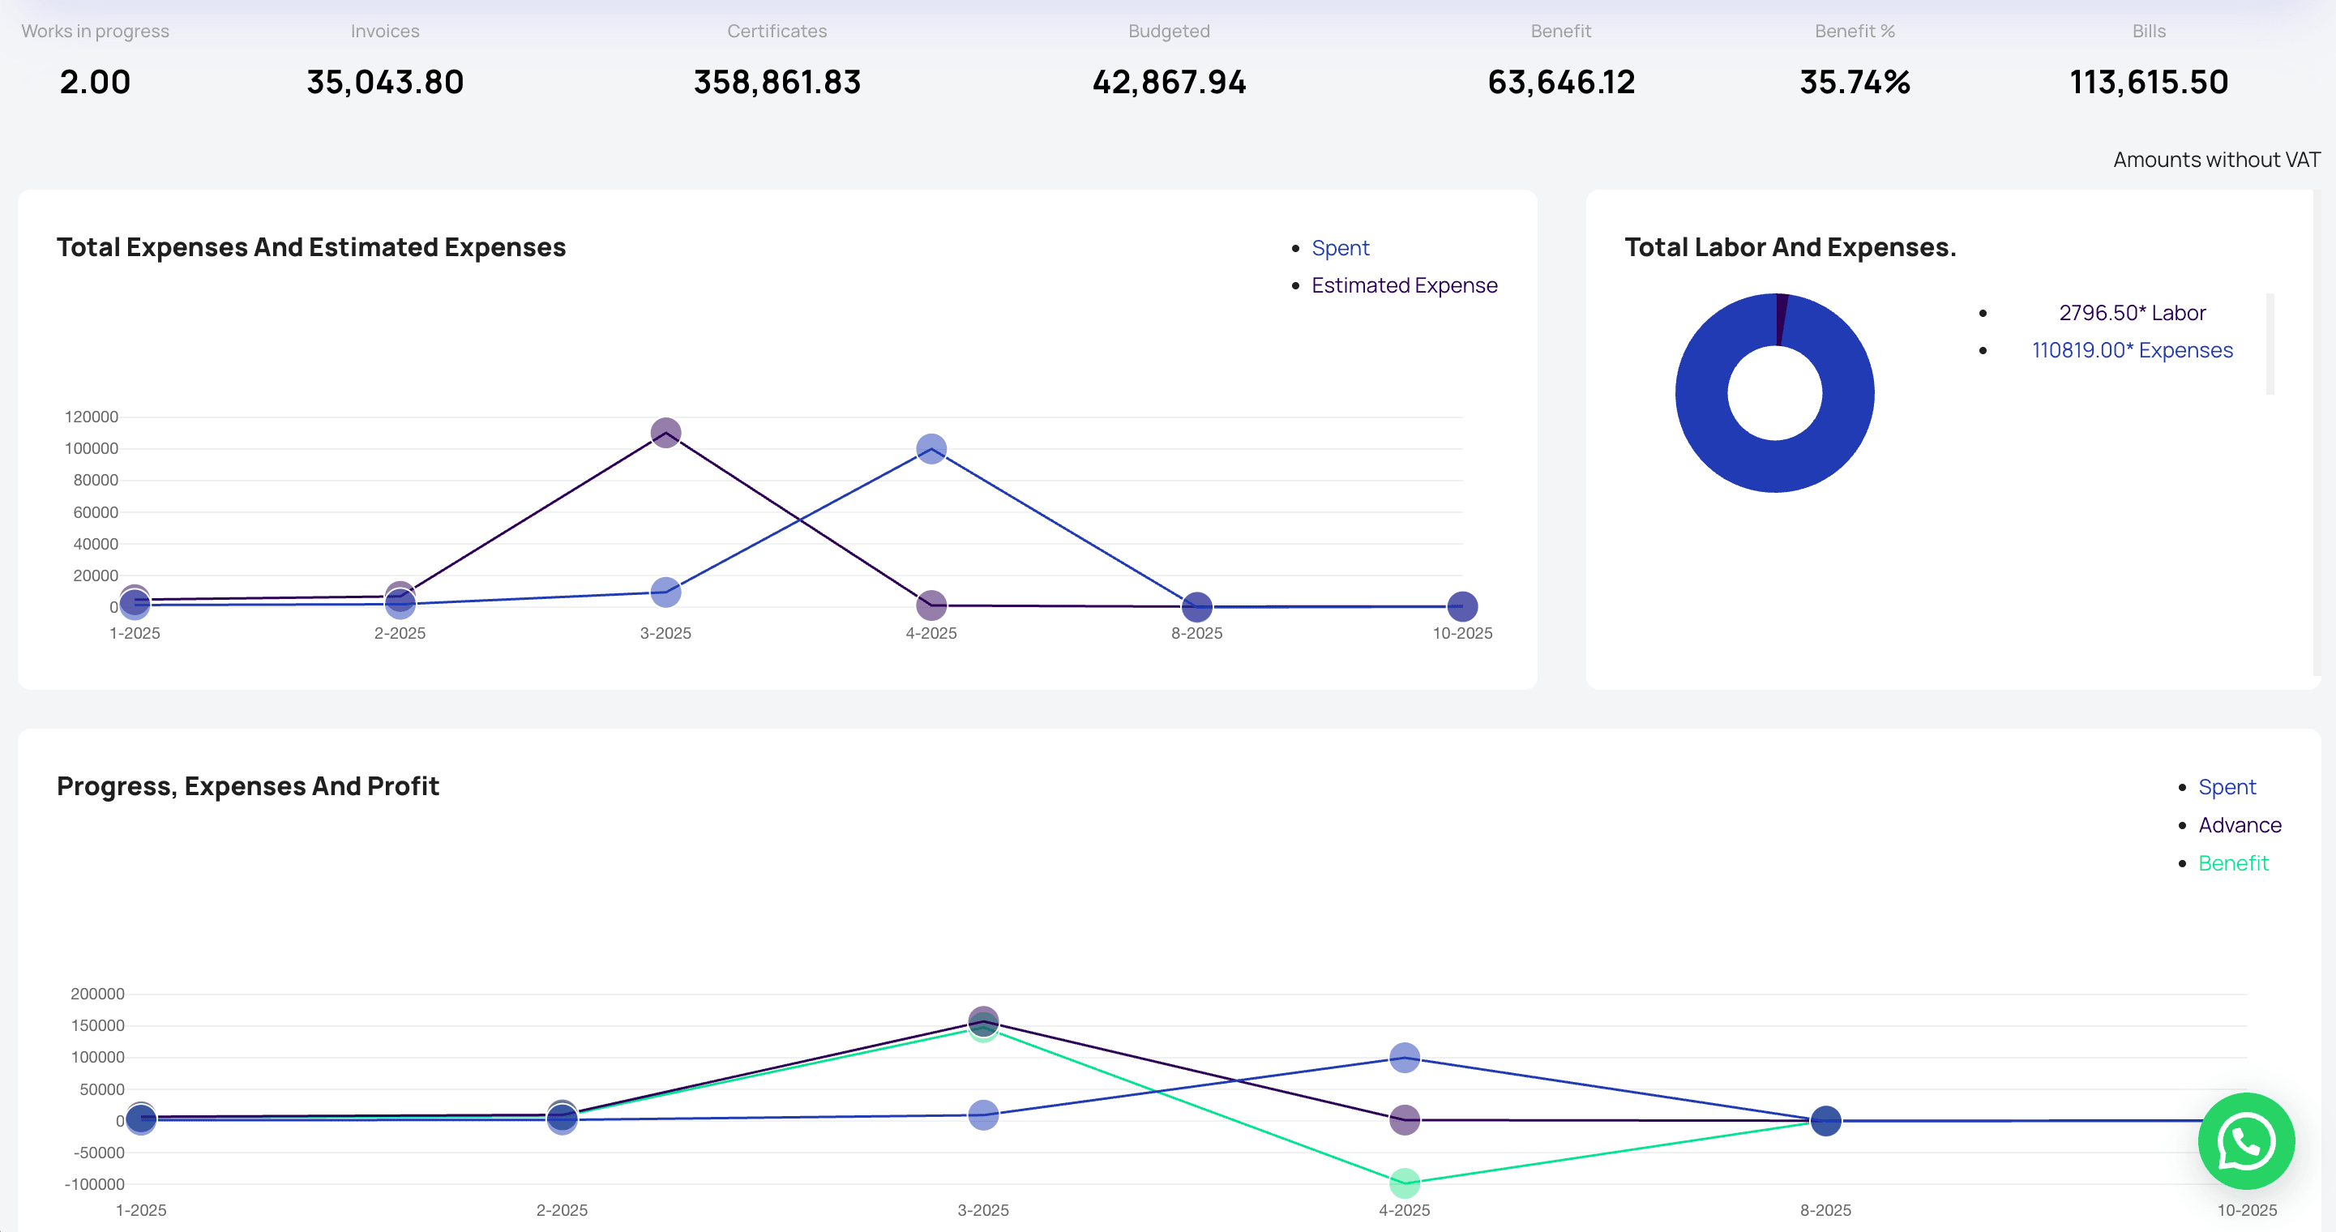Click the 3-2025 Advance point in profit chart
2336x1232 pixels.
[983, 1019]
